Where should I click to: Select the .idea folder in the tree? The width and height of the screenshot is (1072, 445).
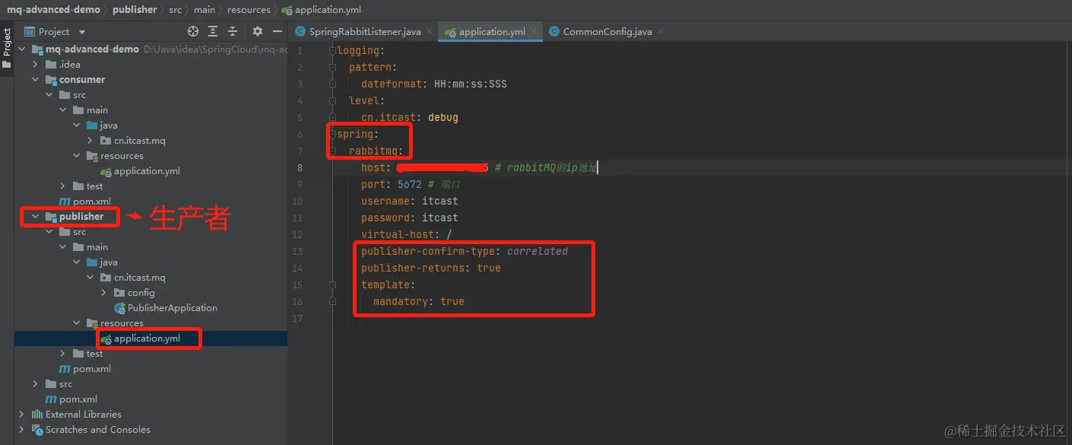(69, 64)
